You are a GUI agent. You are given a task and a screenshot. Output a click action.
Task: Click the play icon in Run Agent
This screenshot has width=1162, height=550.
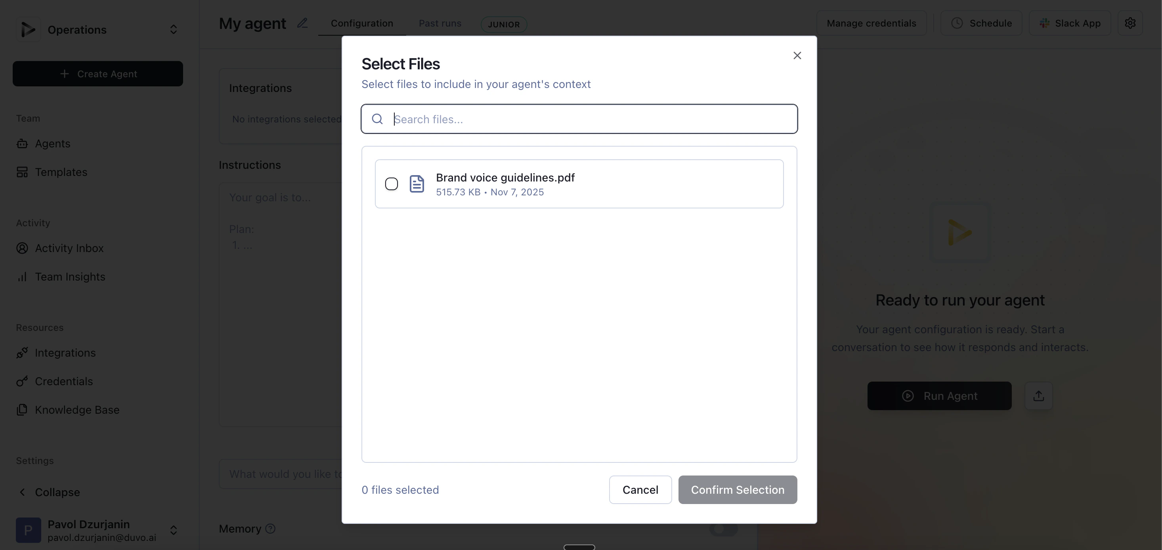pos(908,396)
